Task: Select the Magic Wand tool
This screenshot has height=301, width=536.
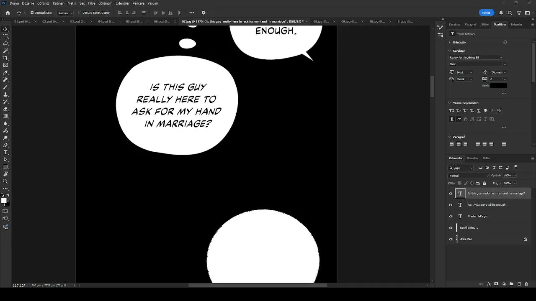Action: click(5, 51)
